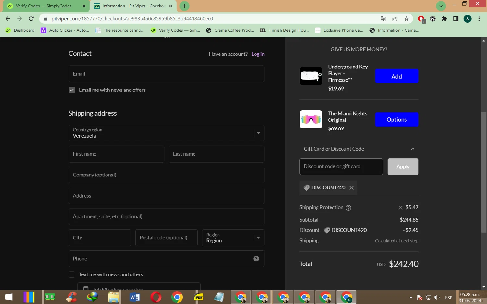Open the Windscribe extension icon

[x=433, y=19]
